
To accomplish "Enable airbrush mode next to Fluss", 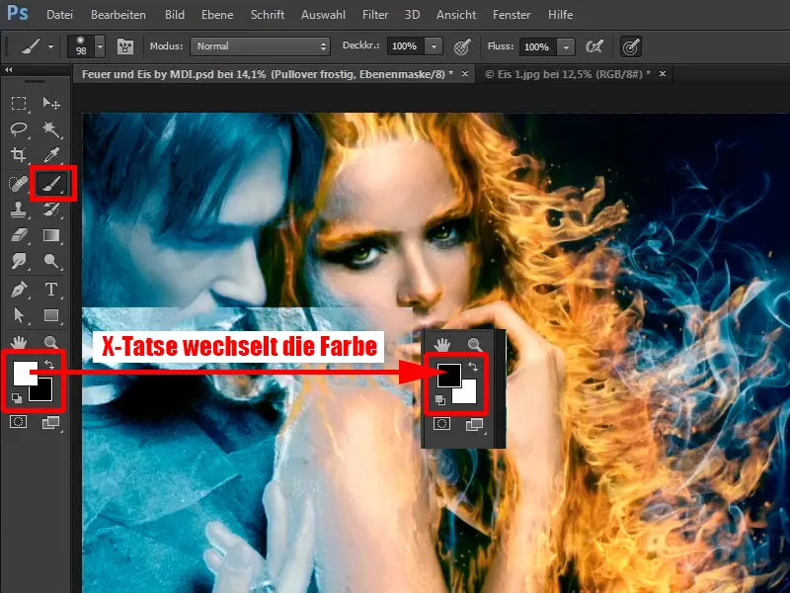I will [594, 46].
